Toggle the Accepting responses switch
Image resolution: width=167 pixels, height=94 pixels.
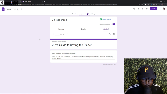click(x=113, y=24)
